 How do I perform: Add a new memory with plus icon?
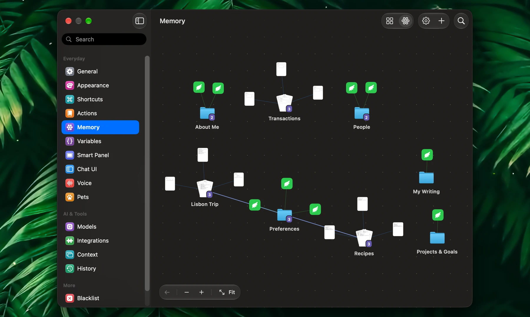[x=441, y=21]
